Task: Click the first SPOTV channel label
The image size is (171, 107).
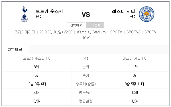Action: [x=116, y=32]
